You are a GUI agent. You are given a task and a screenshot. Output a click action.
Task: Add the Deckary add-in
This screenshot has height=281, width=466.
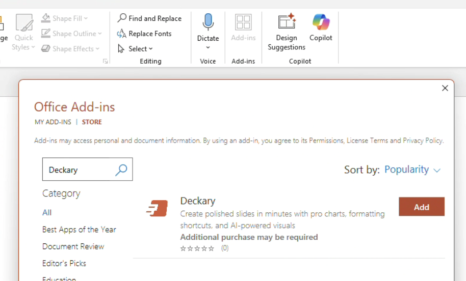coord(421,207)
